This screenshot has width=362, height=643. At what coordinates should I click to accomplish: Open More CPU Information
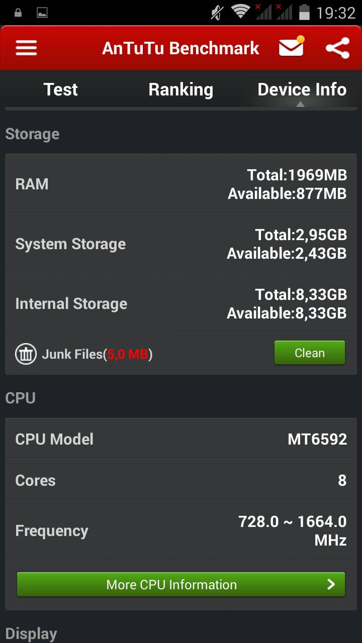coord(172,585)
